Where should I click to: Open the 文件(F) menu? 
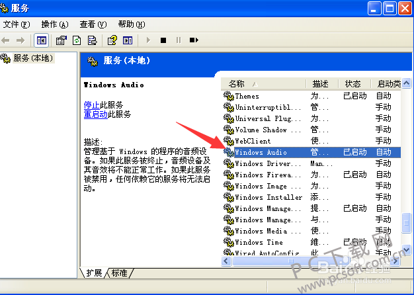[x=17, y=24]
